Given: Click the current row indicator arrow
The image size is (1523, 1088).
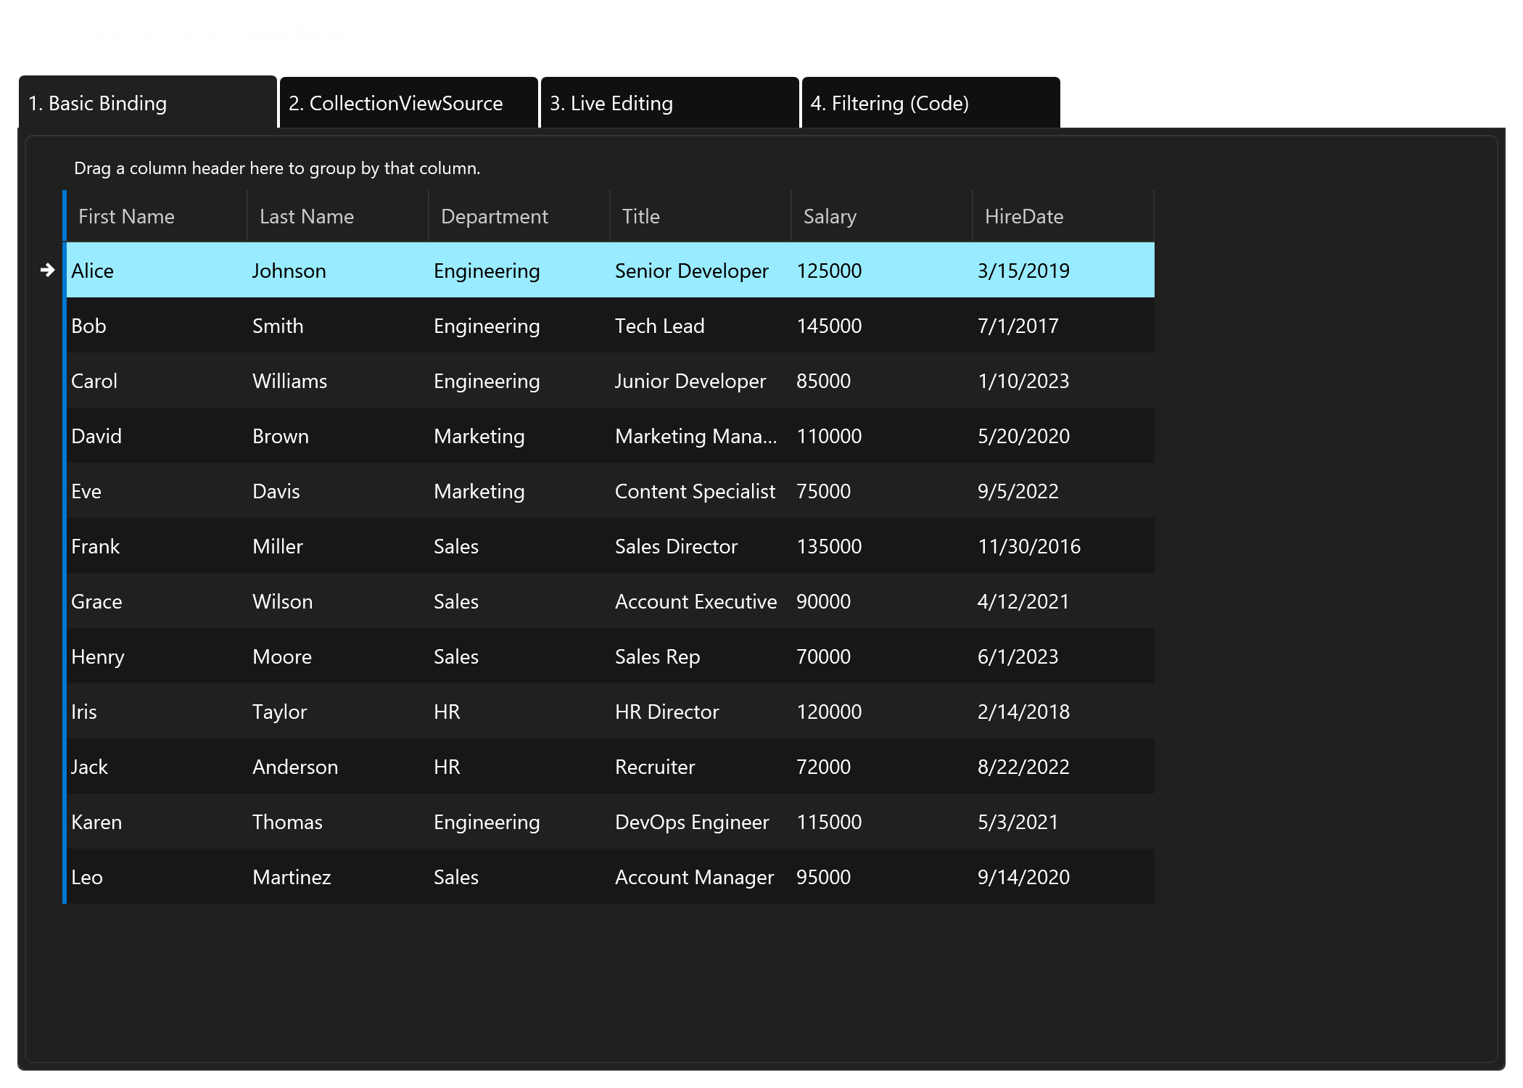Looking at the screenshot, I should pyautogui.click(x=48, y=270).
